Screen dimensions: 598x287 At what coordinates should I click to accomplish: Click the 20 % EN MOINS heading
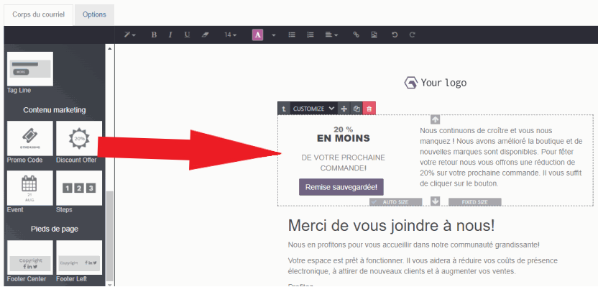(x=344, y=134)
